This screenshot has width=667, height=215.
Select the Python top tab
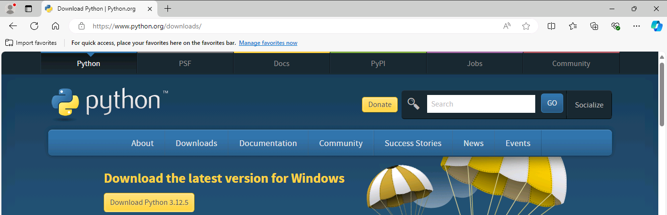point(89,63)
